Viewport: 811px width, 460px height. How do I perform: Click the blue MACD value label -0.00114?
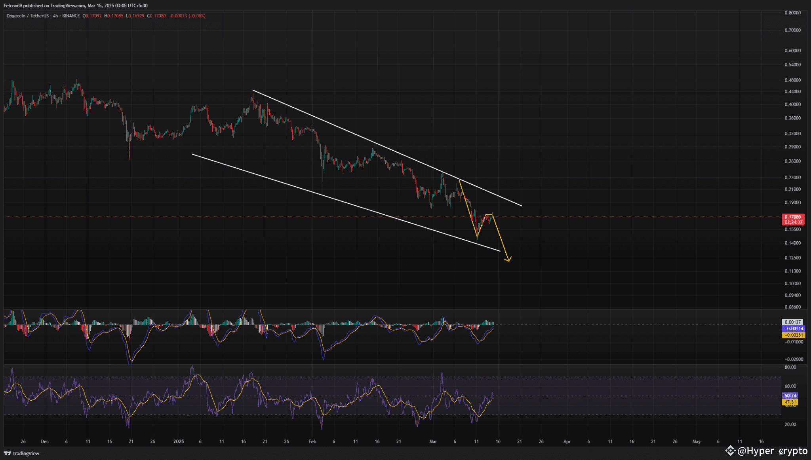pos(794,329)
